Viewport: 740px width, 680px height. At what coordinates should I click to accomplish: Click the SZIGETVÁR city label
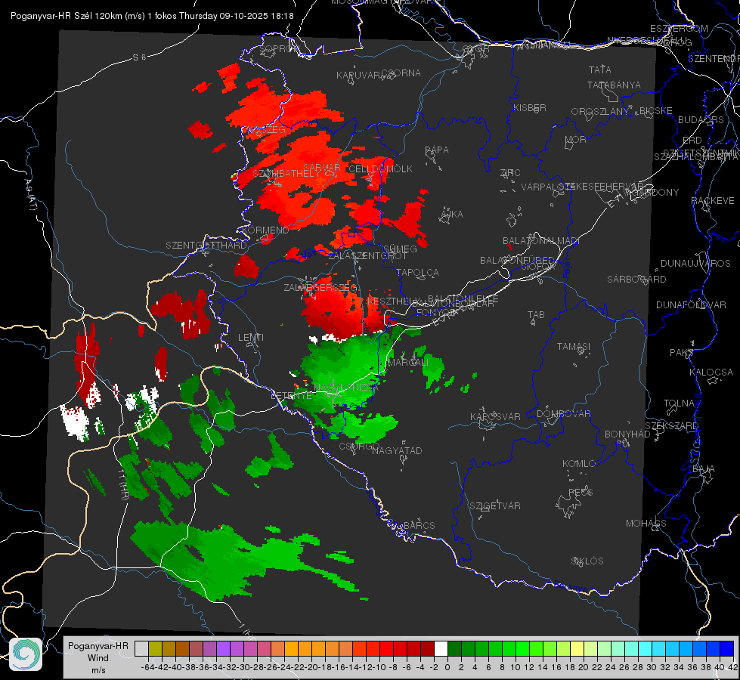pyautogui.click(x=494, y=505)
